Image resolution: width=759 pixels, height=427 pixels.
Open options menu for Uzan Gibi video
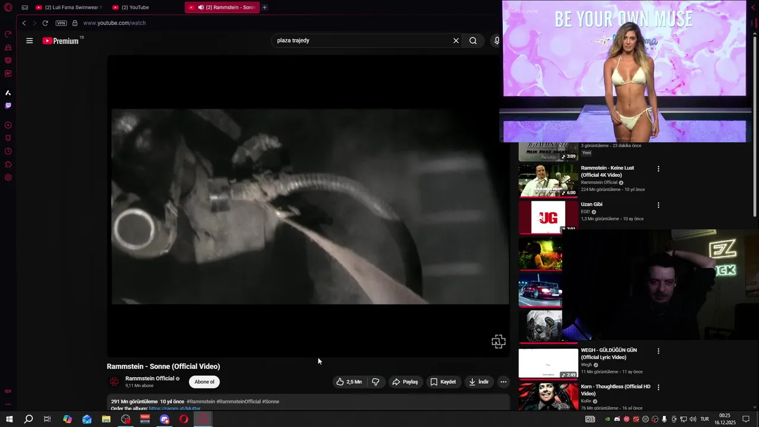click(658, 205)
